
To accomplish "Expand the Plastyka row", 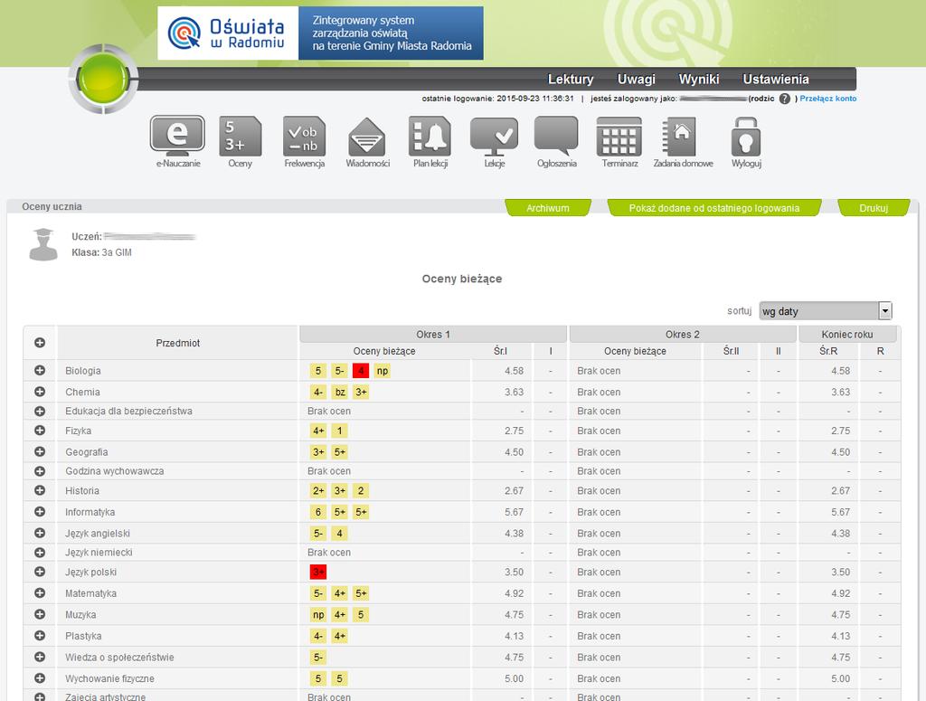I will pos(40,636).
